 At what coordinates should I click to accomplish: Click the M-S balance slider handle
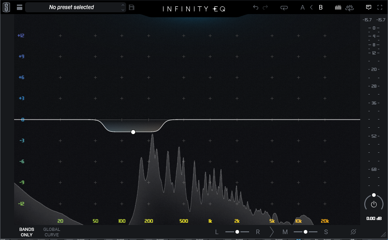pos(306,232)
